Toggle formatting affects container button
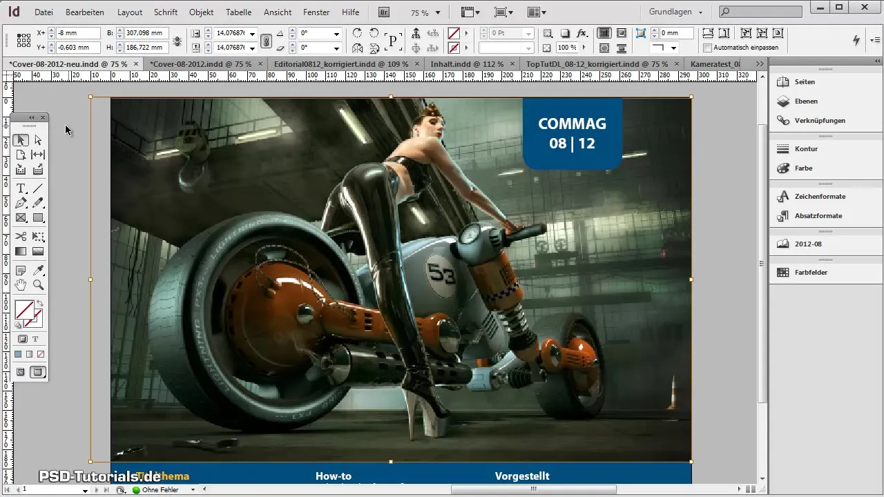Screen dimensions: 884x497 [x=22, y=339]
